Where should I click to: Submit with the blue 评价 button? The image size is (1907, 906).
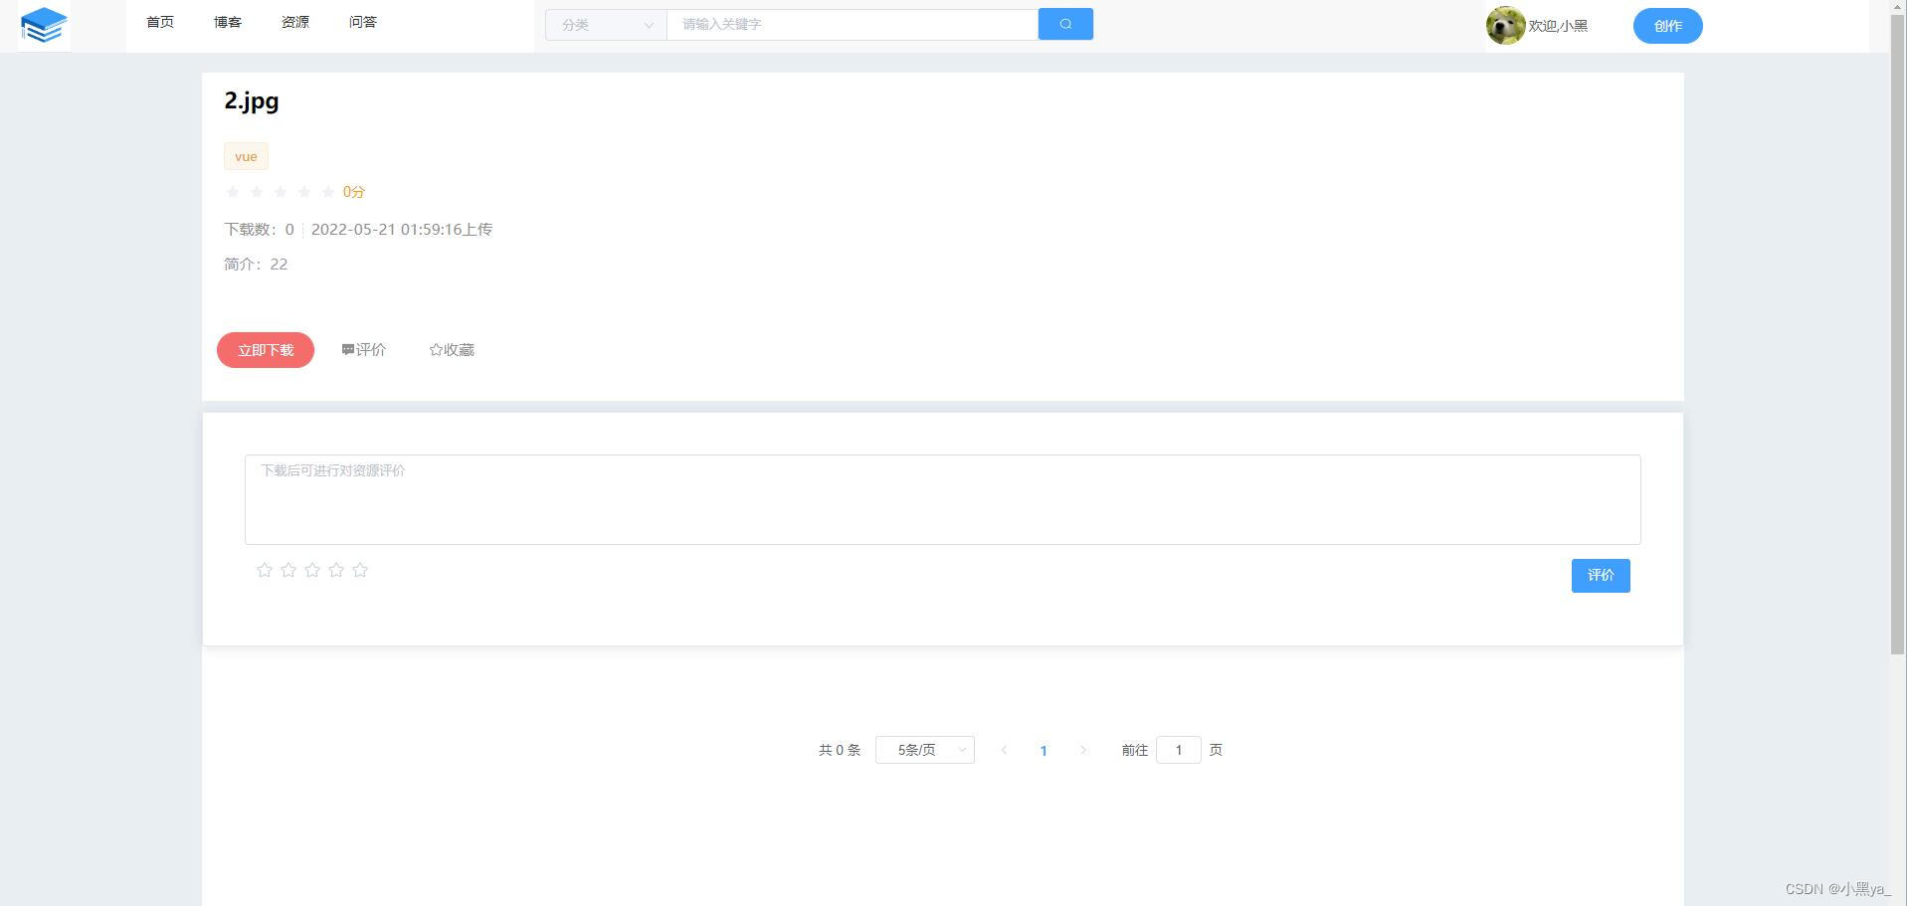pyautogui.click(x=1601, y=576)
